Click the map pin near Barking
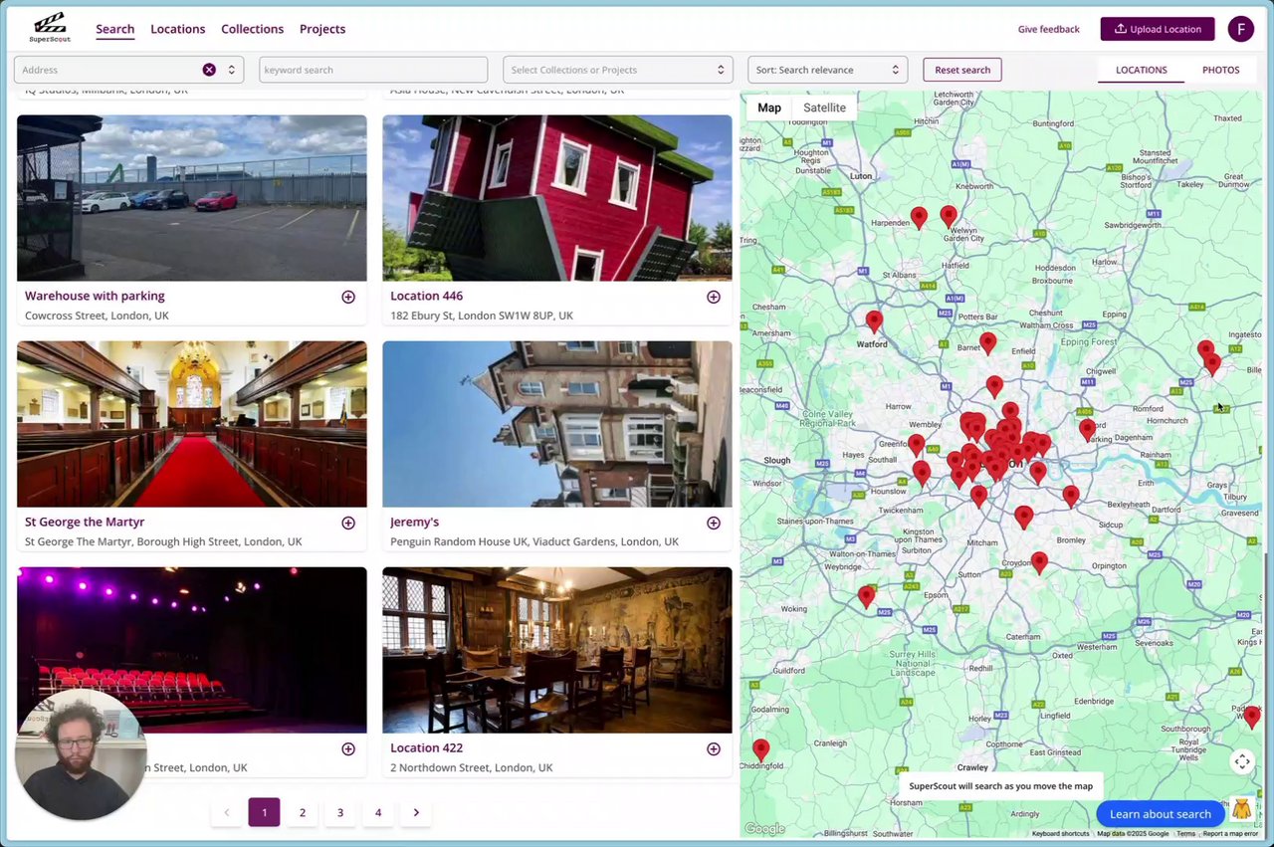Screen dimensions: 1274x847 (x=1087, y=429)
